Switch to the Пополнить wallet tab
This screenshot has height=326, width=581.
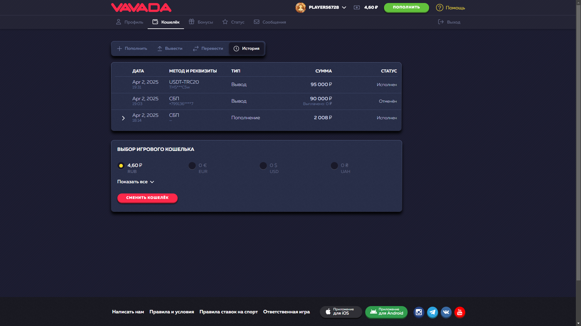point(132,49)
